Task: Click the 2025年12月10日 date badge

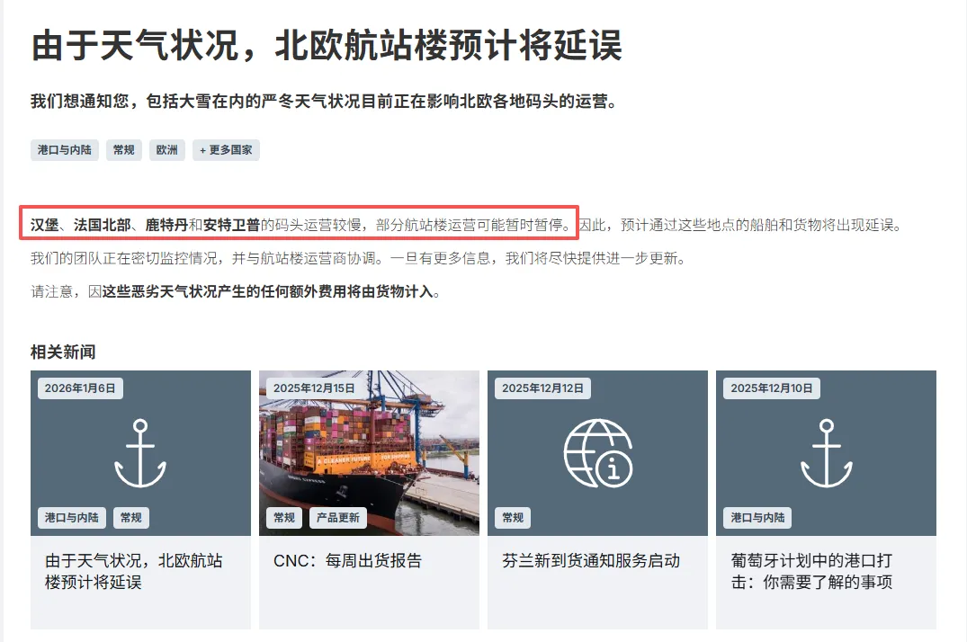Action: (772, 388)
